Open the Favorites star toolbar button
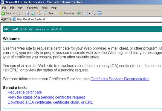The image size is (162, 111). click(67, 13)
